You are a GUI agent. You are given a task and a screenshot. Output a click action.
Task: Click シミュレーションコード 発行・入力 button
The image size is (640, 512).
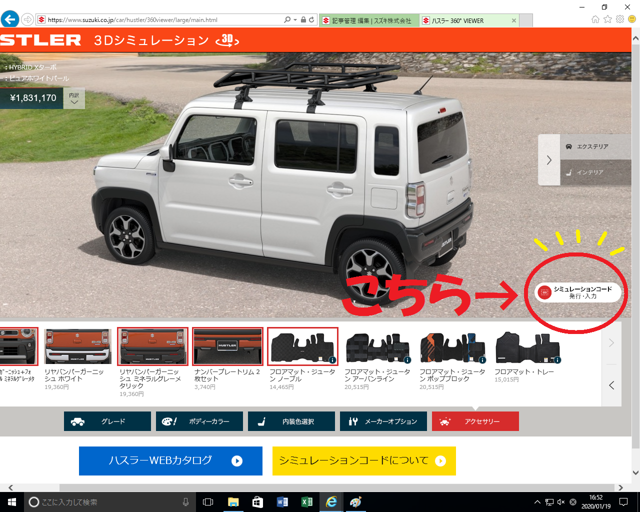click(577, 292)
